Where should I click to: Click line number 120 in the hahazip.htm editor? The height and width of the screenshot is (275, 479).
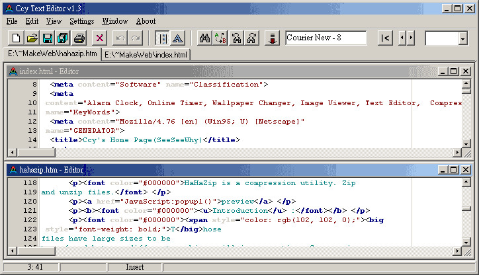tap(30, 202)
